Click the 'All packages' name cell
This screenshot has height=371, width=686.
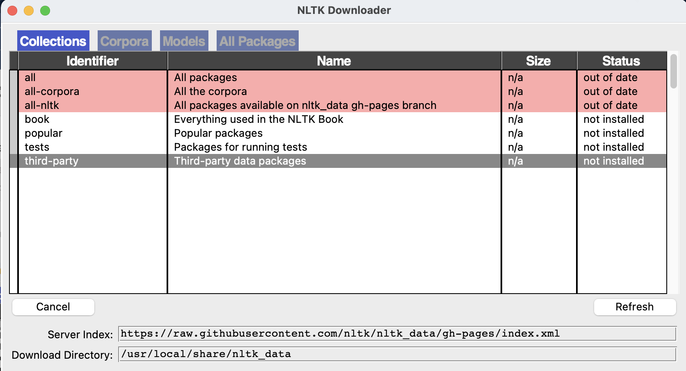pyautogui.click(x=334, y=77)
